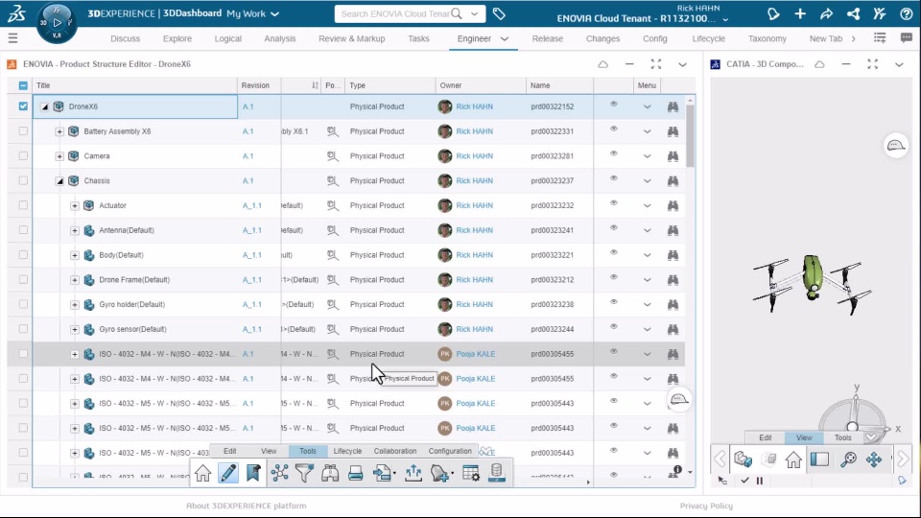The height and width of the screenshot is (518, 921).
Task: Toggle eye visibility for Body(Default)
Action: pos(613,252)
